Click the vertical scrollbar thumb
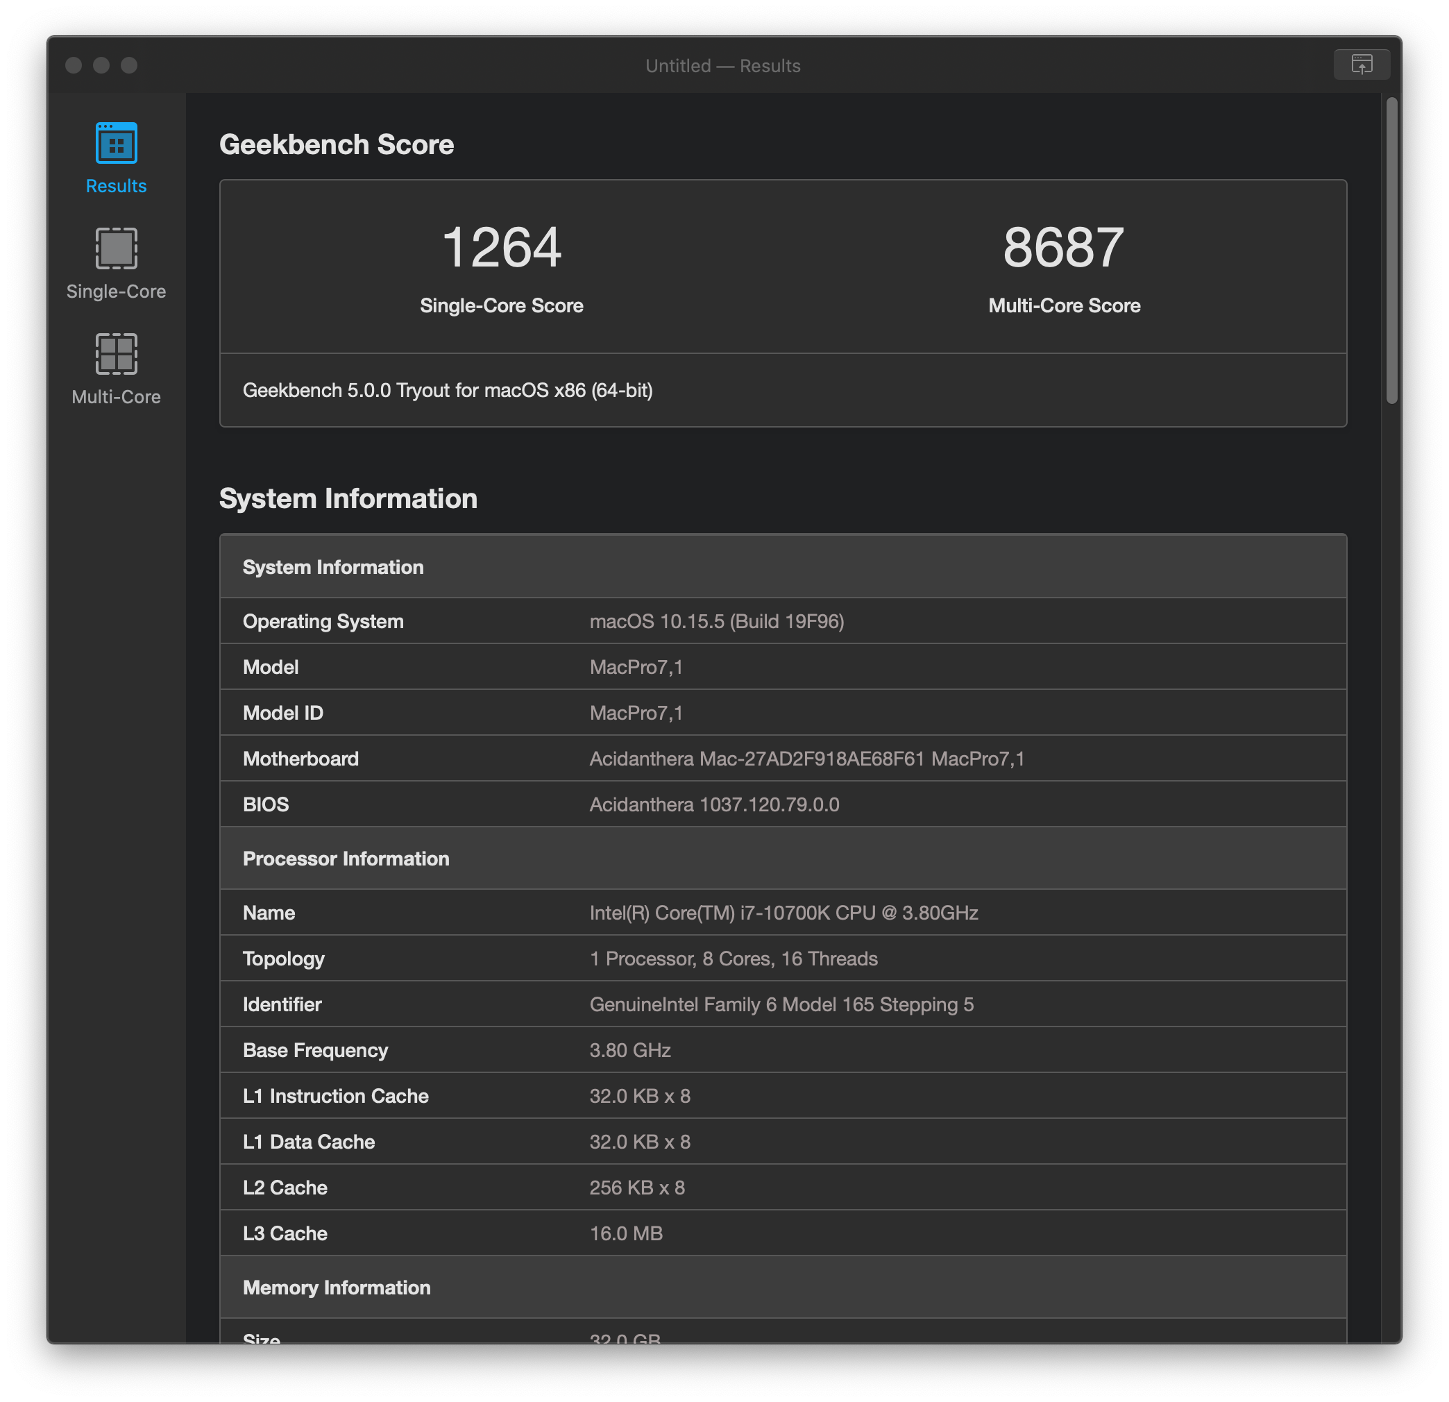1449x1402 pixels. [1392, 251]
